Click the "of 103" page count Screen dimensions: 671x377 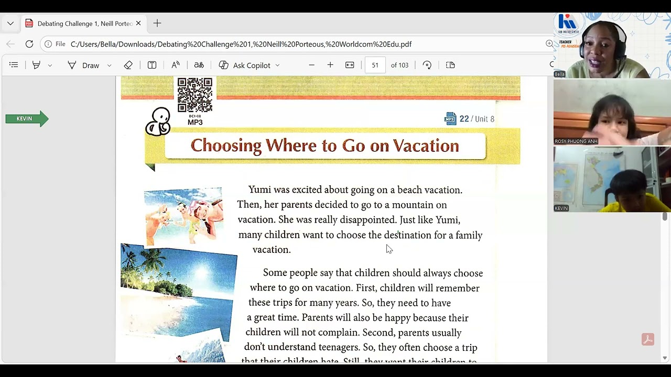tap(399, 65)
